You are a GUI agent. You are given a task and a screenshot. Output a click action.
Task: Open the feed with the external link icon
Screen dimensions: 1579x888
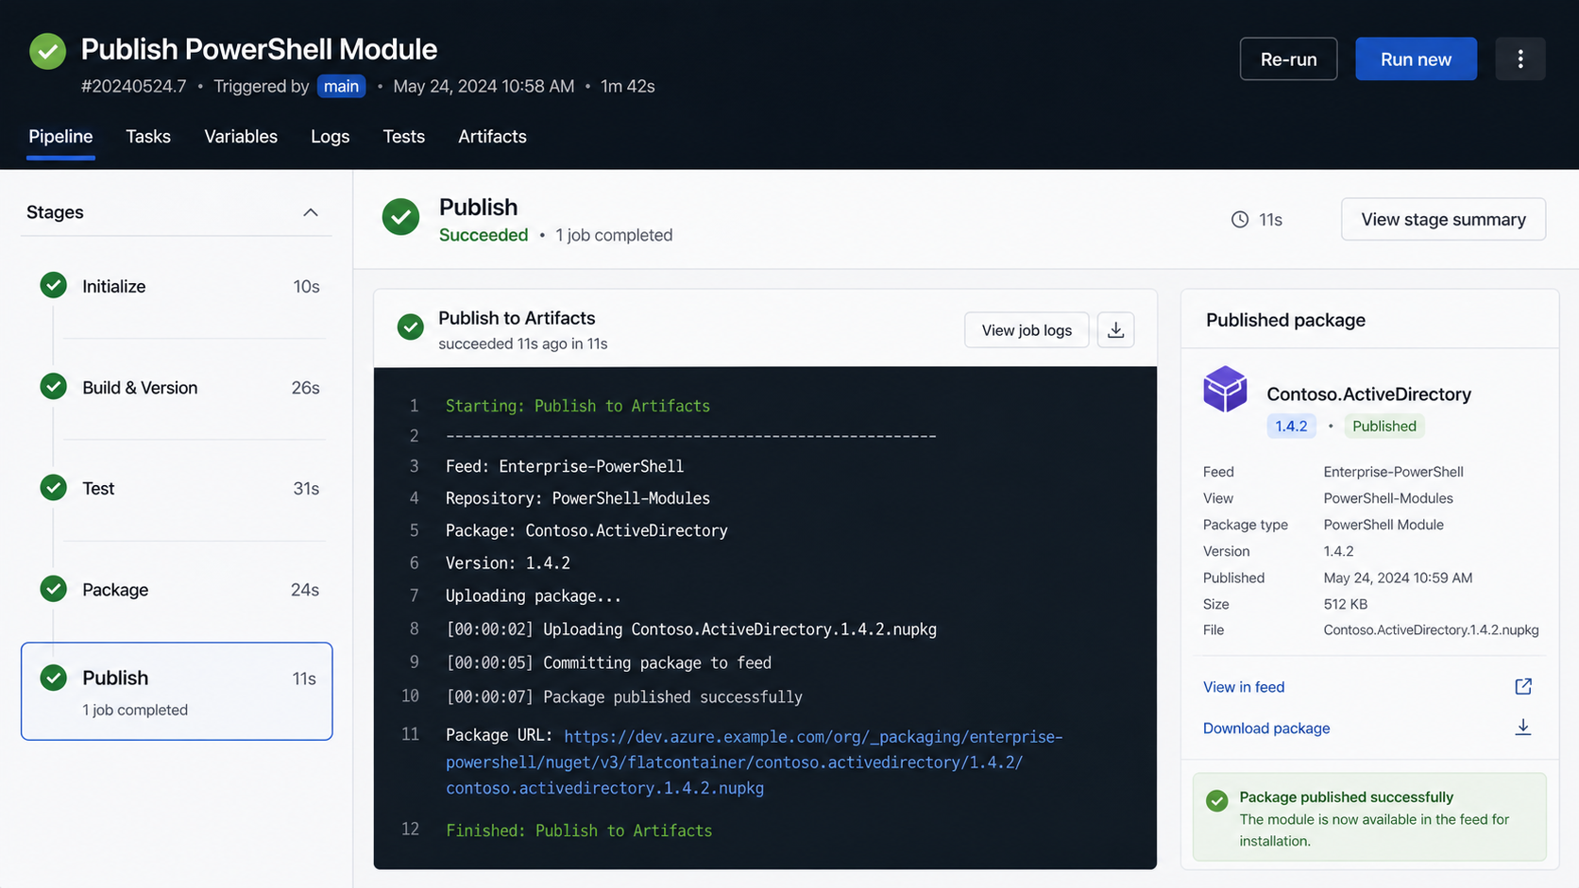coord(1522,687)
